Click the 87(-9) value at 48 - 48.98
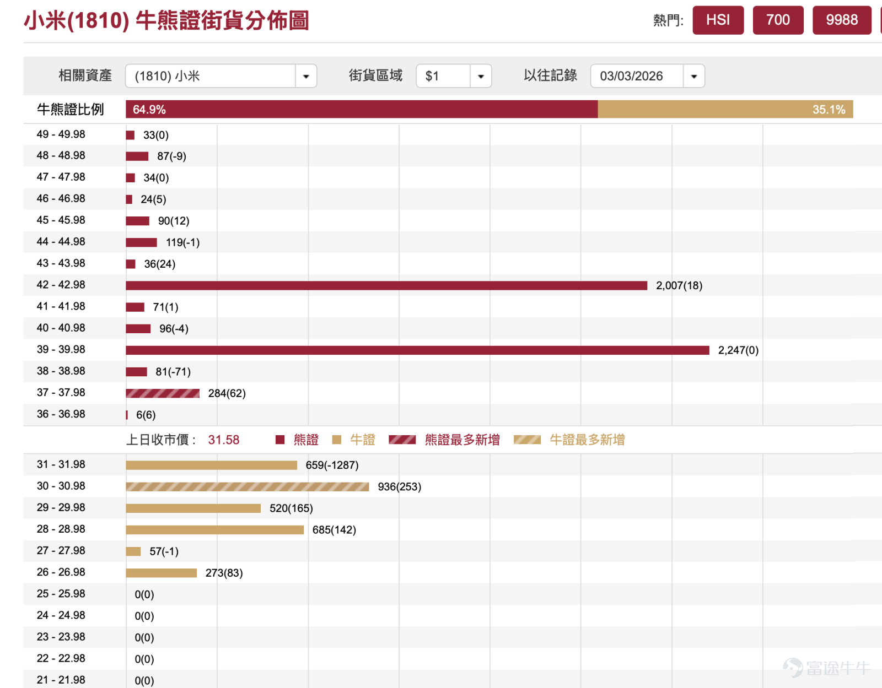The image size is (882, 688). 171,156
